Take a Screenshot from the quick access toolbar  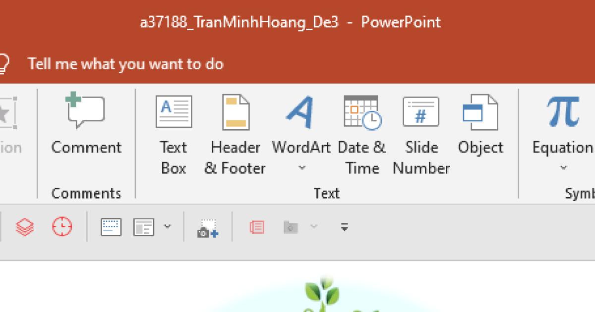(x=208, y=227)
